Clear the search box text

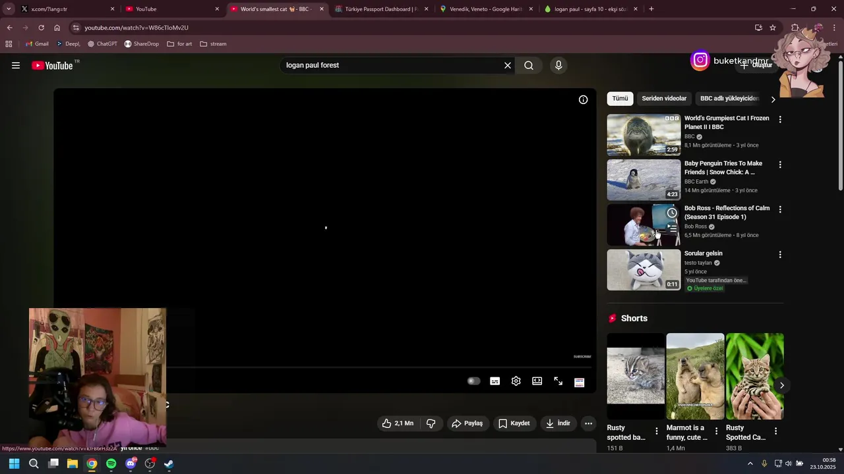(x=508, y=65)
